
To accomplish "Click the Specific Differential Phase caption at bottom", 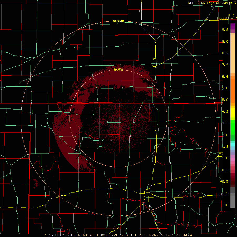I will coord(119,235).
